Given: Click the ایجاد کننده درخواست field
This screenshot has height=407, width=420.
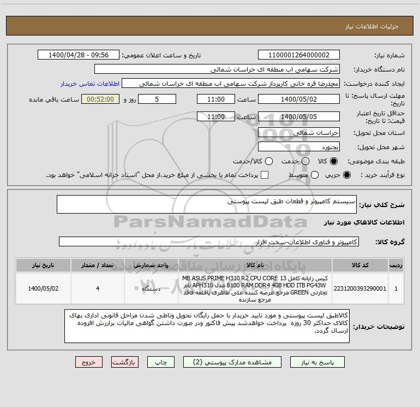Looking at the screenshot, I should [231, 84].
